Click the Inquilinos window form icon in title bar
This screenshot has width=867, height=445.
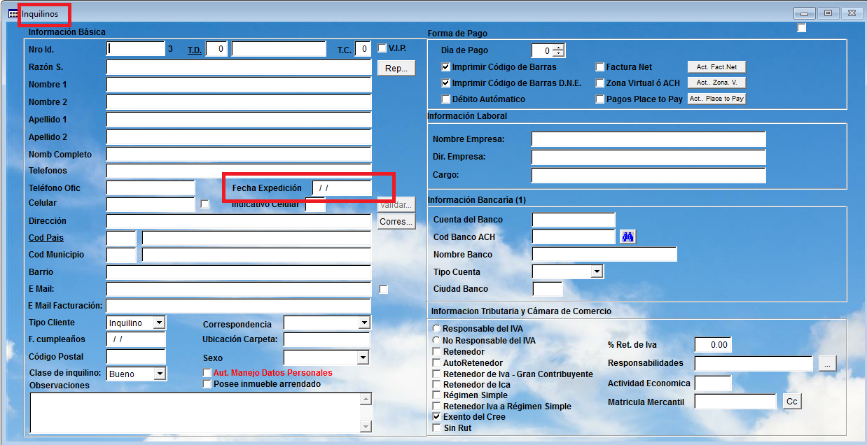click(x=13, y=13)
